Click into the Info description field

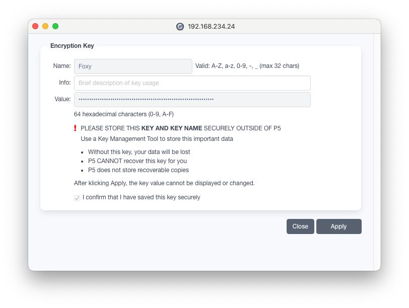(192, 83)
